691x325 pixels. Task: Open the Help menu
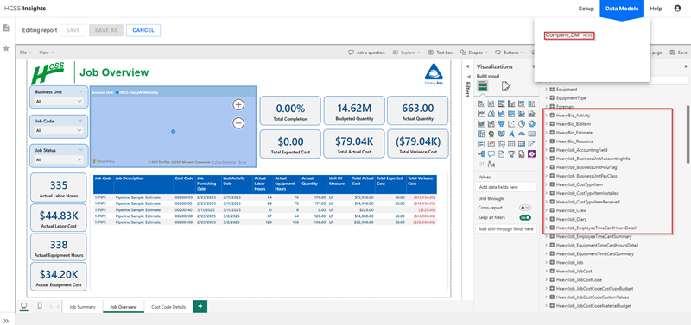click(x=656, y=9)
